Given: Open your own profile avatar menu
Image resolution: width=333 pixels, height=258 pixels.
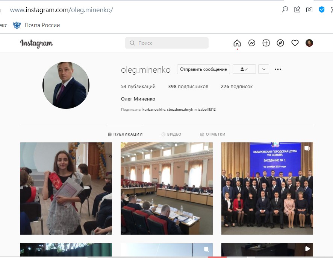Looking at the screenshot, I should (309, 43).
